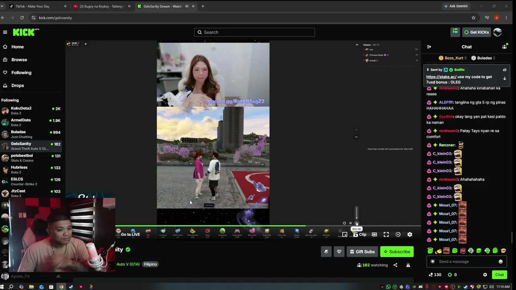Open JtzCast channel in Following list

[x=31, y=193]
